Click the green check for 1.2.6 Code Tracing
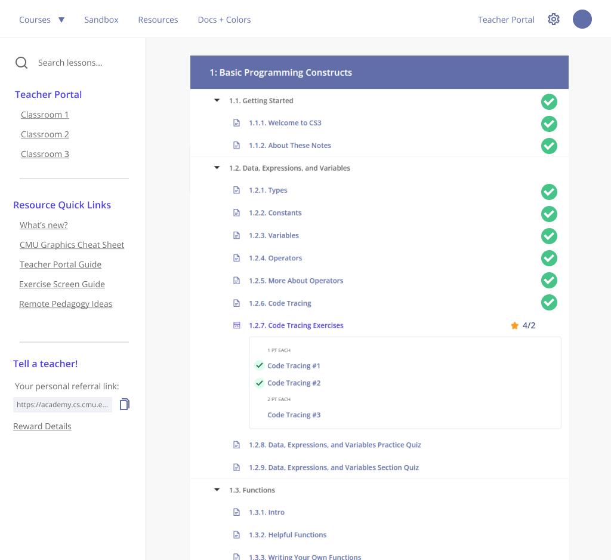This screenshot has width=611, height=560. tap(549, 302)
